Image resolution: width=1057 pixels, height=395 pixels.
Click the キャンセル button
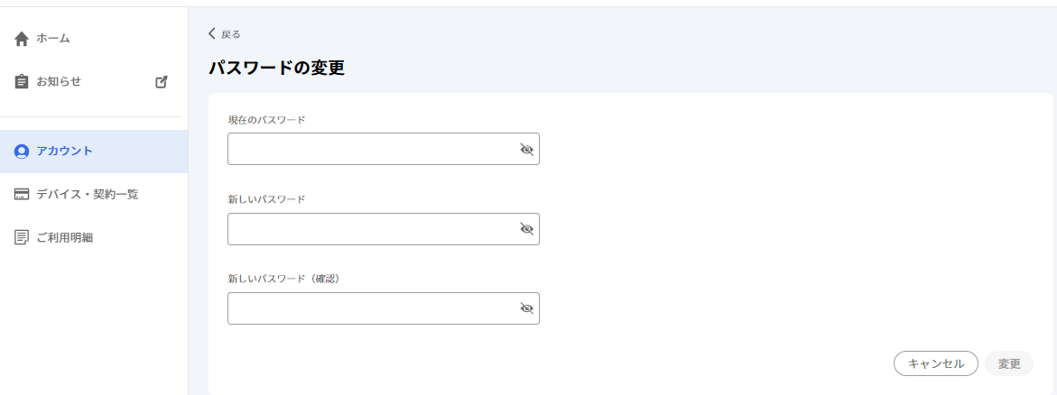936,363
